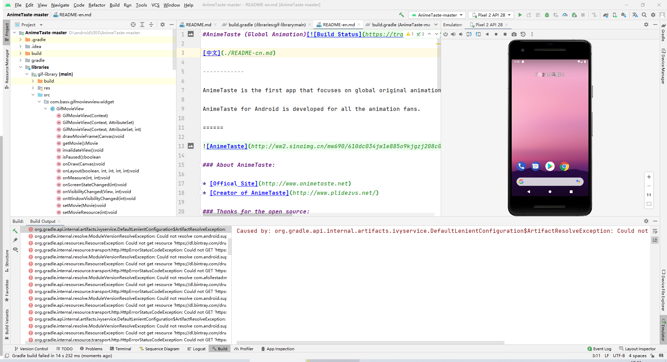Toggle the tool window quick-access square in status bar
Image resolution: width=667 pixels, height=362 pixels.
7,356
